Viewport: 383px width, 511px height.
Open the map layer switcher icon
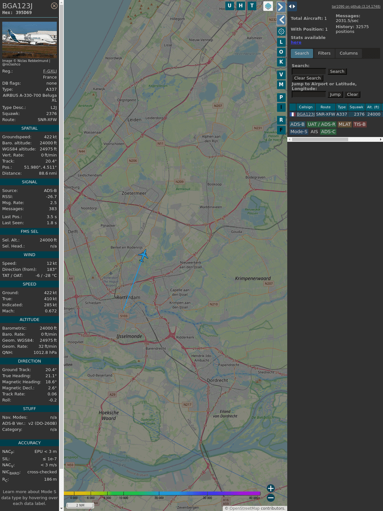(x=268, y=6)
